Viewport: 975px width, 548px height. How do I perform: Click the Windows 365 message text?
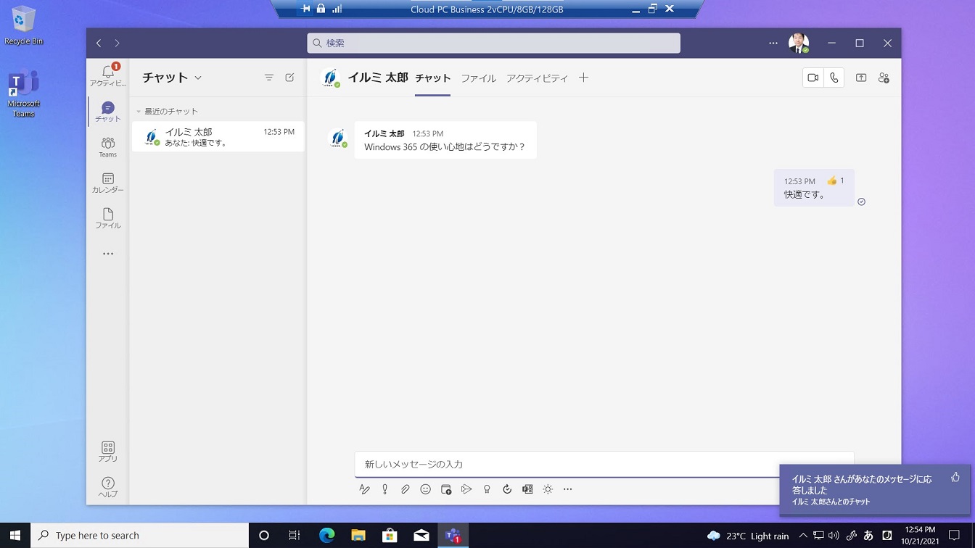tap(445, 146)
